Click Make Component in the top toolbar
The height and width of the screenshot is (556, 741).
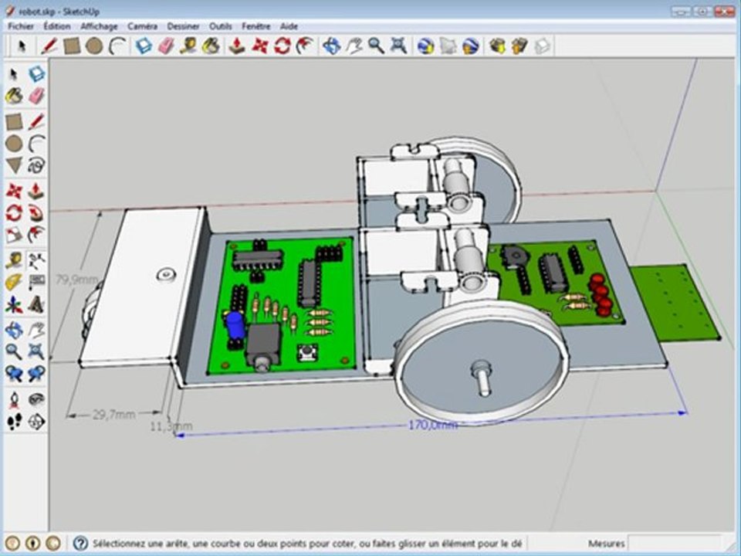tap(144, 46)
